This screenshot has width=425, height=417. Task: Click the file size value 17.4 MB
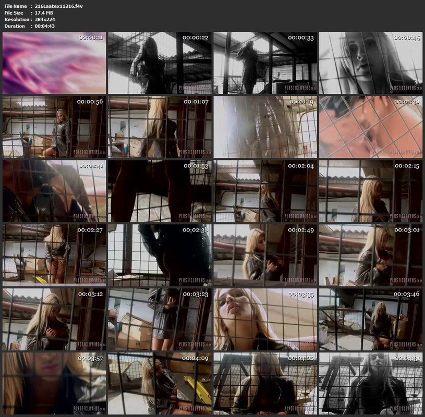[x=44, y=13]
